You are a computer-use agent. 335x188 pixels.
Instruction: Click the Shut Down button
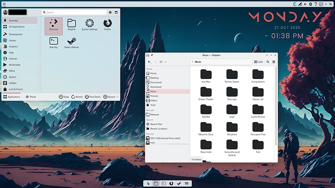tap(93, 97)
